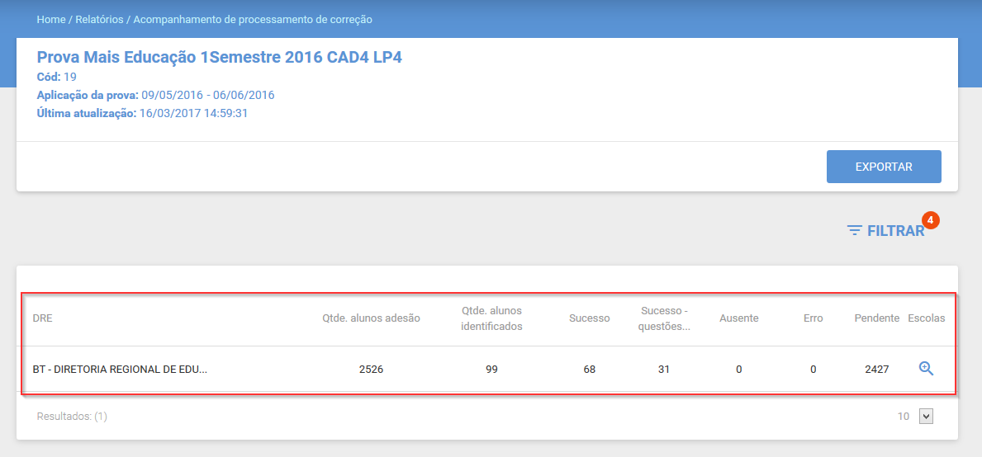Click the Escolas column header
This screenshot has height=457, width=982.
927,318
